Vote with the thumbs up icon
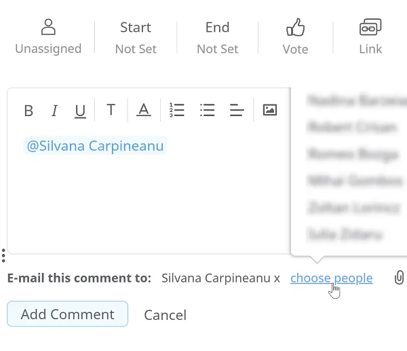The height and width of the screenshot is (351, 407). point(295,37)
